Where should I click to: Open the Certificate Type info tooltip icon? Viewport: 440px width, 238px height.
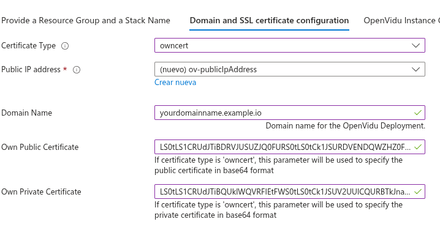coord(65,46)
